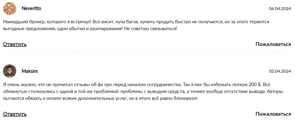Click Maksim's profile photo
This screenshot has width=295, height=122.
pyautogui.click(x=9, y=71)
